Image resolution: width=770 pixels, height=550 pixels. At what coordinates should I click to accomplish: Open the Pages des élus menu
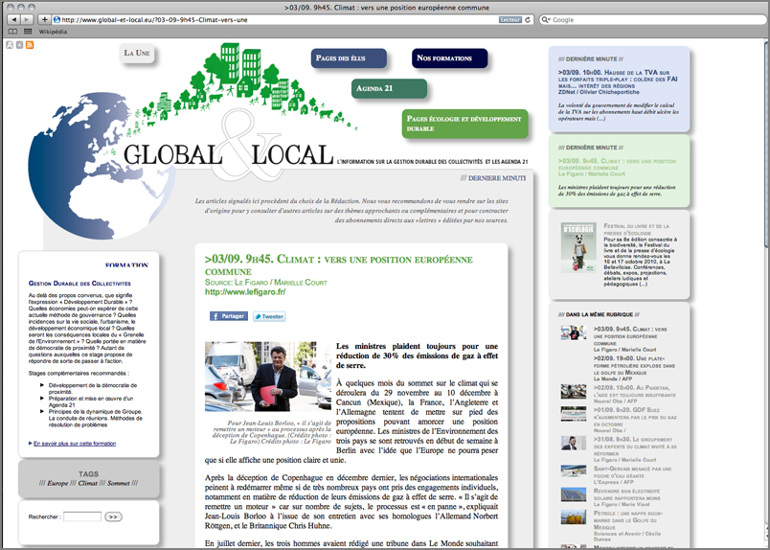click(x=349, y=58)
